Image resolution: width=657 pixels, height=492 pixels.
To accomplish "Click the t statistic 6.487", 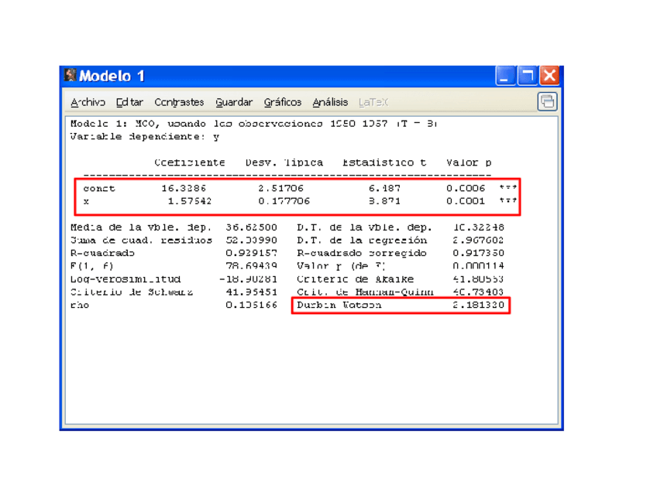I will 384,189.
